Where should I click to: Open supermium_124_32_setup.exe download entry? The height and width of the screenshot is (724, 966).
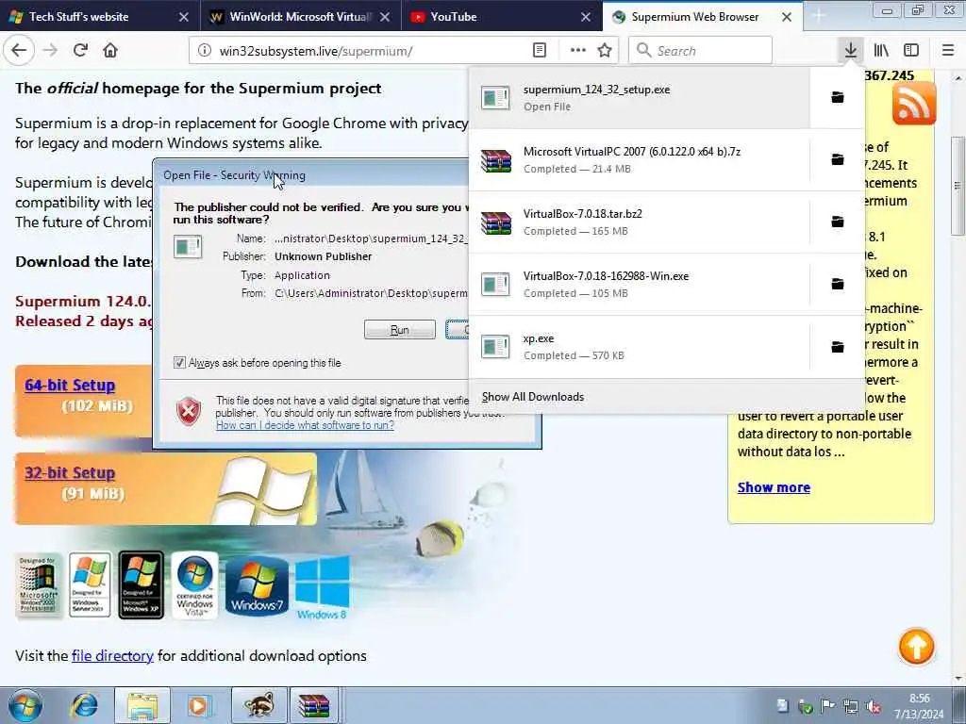pyautogui.click(x=640, y=97)
